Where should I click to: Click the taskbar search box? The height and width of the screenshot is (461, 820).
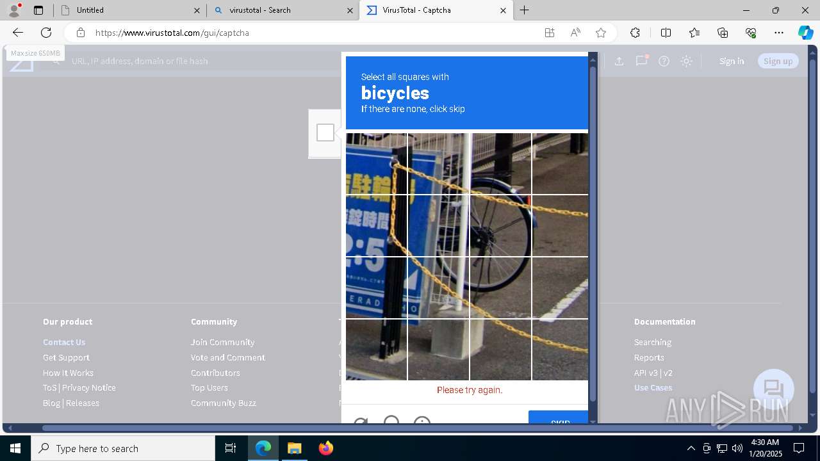tap(123, 448)
